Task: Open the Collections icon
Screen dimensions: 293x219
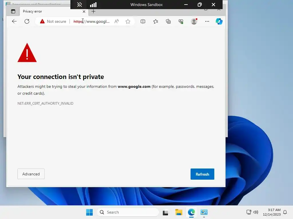Action: pos(168,21)
